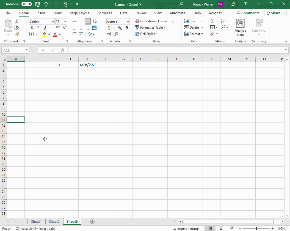
Task: Open the Name Box dropdown arrow
Action: pyautogui.click(x=26, y=50)
